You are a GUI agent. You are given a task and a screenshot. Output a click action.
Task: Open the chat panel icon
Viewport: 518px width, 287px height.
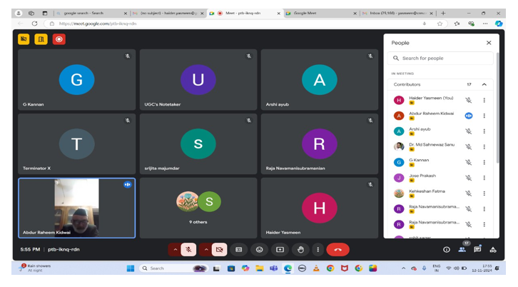(x=477, y=249)
